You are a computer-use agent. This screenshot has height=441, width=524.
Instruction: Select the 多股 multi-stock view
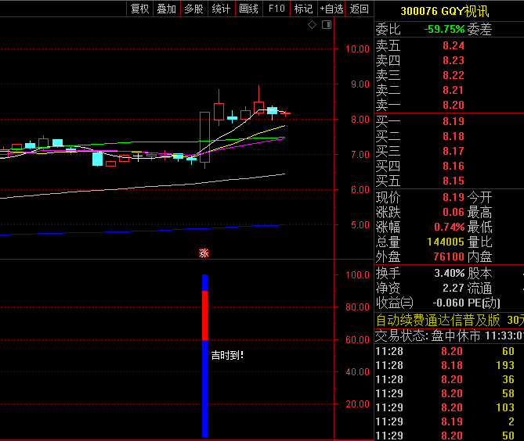pyautogui.click(x=193, y=9)
